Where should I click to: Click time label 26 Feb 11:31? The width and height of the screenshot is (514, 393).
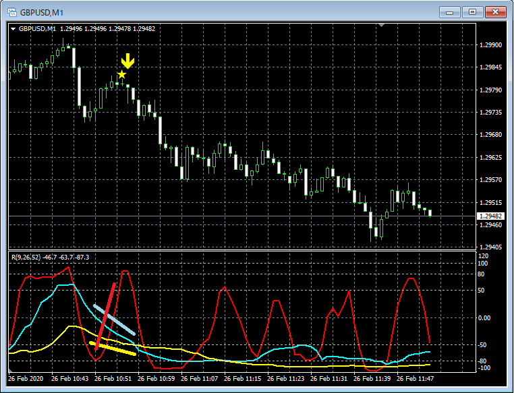tap(329, 379)
